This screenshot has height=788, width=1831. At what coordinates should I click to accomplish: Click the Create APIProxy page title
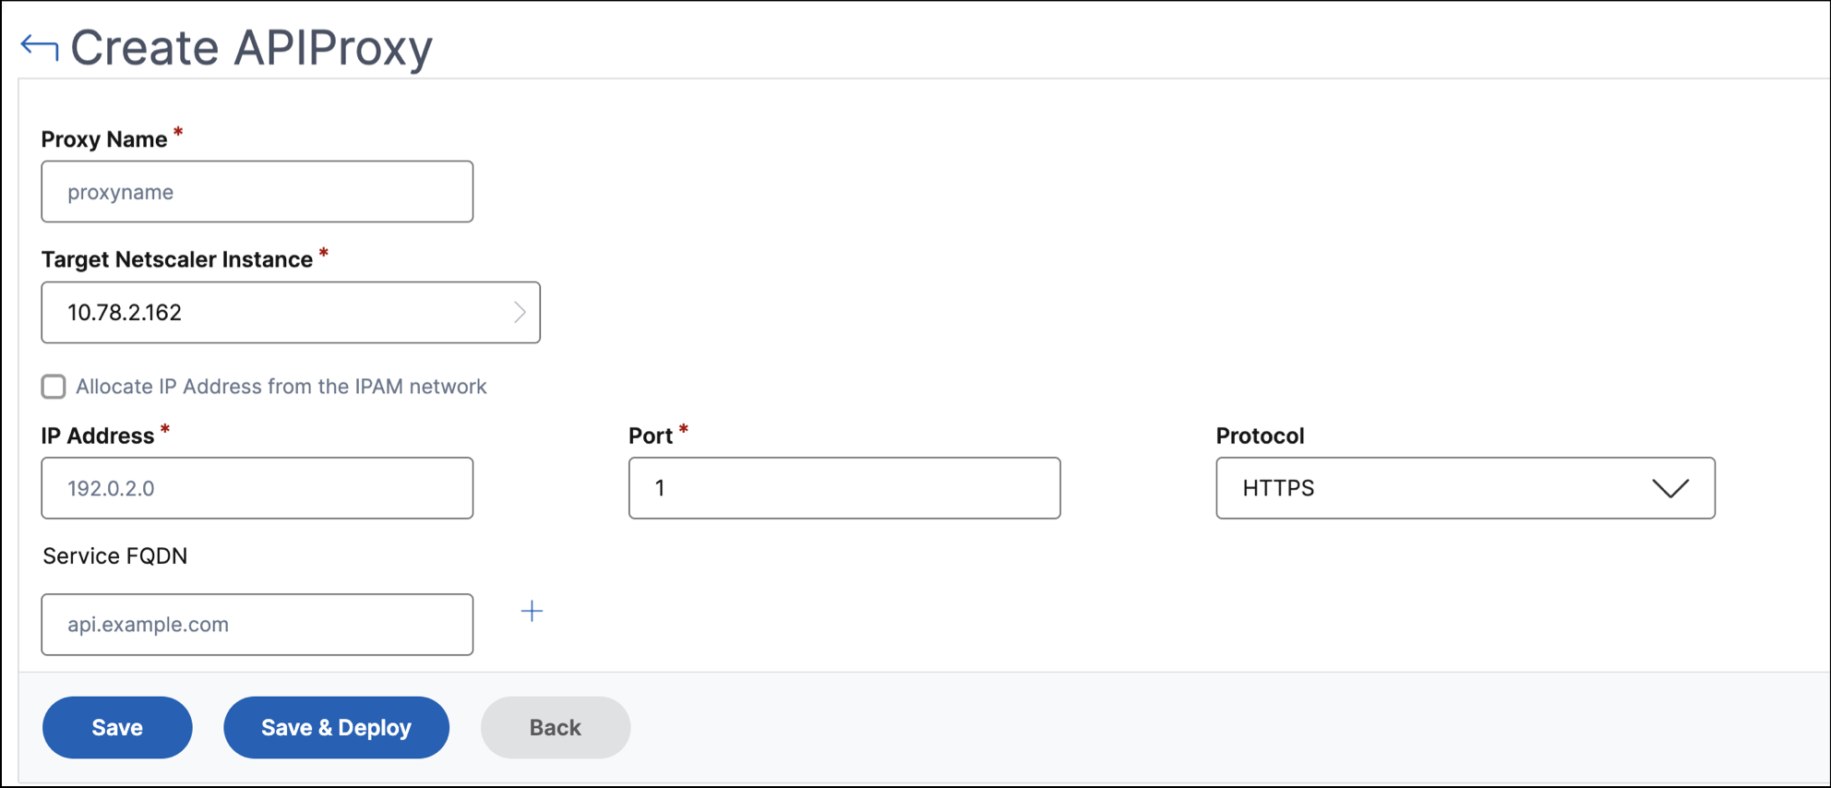(x=251, y=47)
